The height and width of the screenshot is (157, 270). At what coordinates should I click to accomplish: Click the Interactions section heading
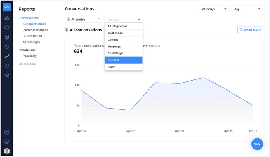pyautogui.click(x=27, y=50)
